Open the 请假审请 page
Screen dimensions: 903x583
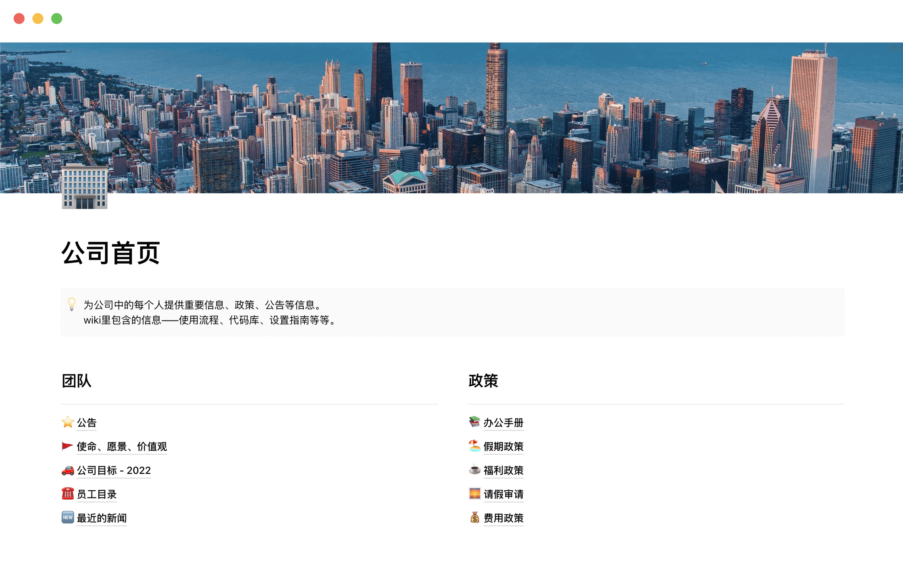(503, 494)
